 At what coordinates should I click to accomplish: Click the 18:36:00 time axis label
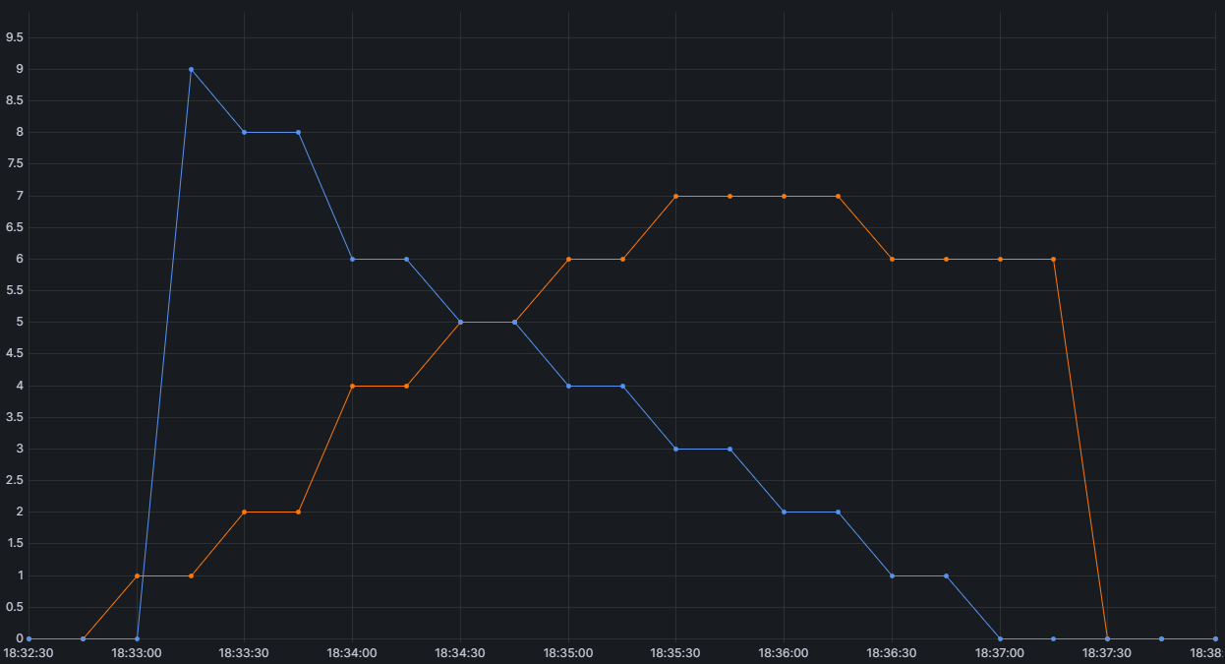pos(784,652)
